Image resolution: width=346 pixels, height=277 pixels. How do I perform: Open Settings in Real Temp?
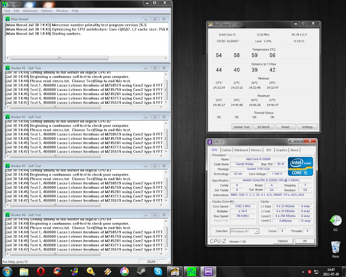coord(307,127)
